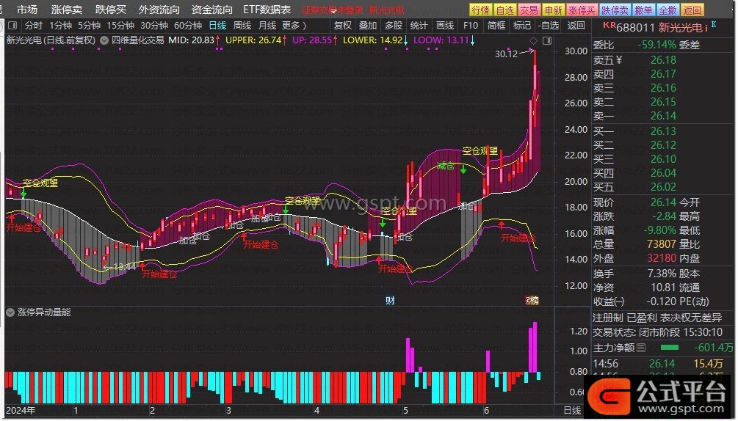Click the 总量 value 73807
This screenshot has width=738, height=421.
[662, 244]
